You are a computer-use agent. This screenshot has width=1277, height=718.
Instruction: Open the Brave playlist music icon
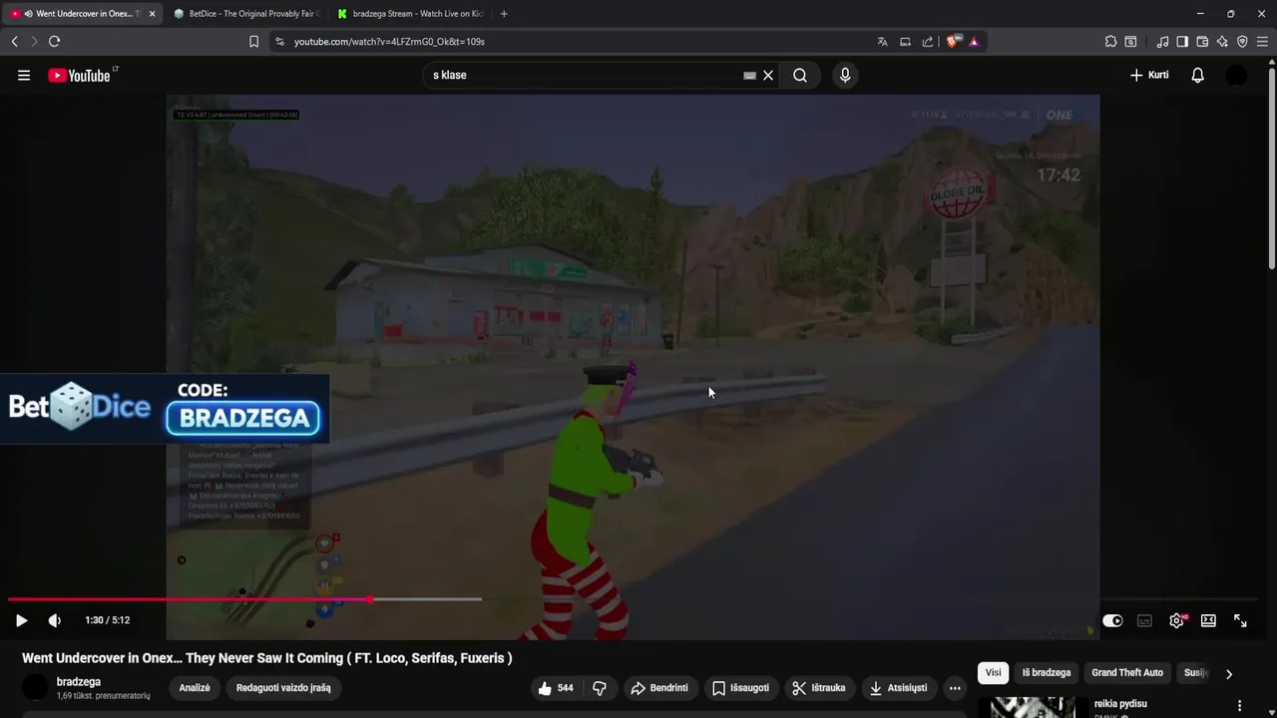pyautogui.click(x=1162, y=42)
